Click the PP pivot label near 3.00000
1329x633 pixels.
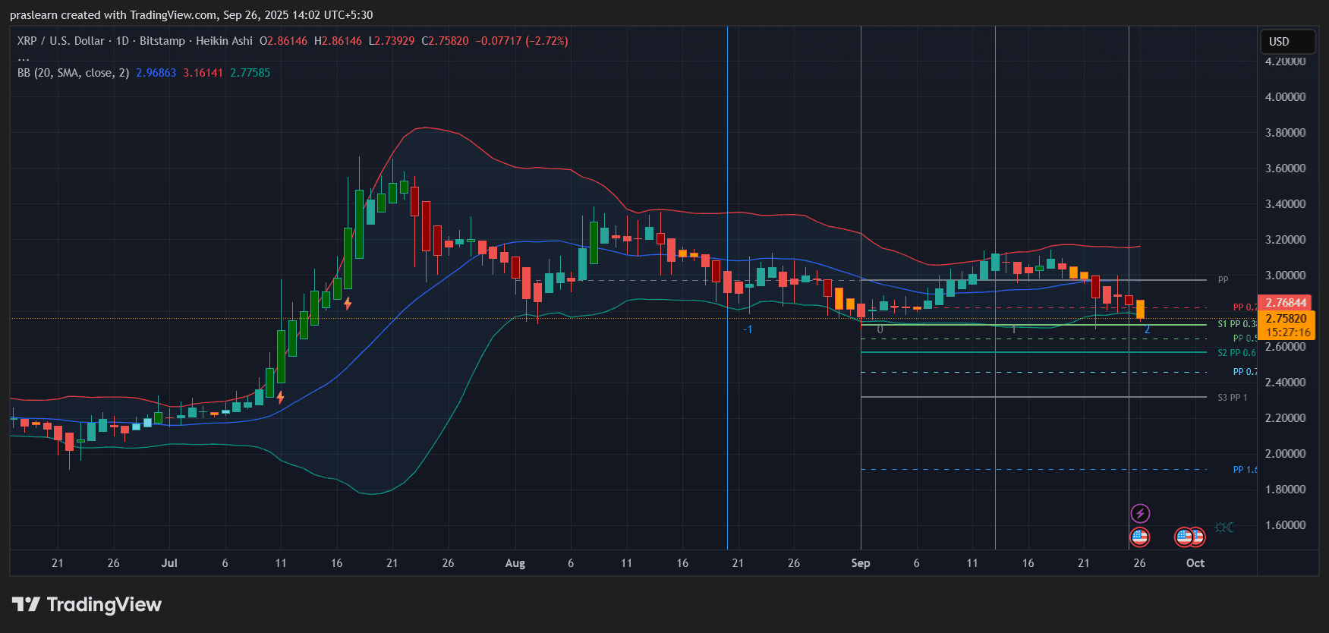point(1223,280)
